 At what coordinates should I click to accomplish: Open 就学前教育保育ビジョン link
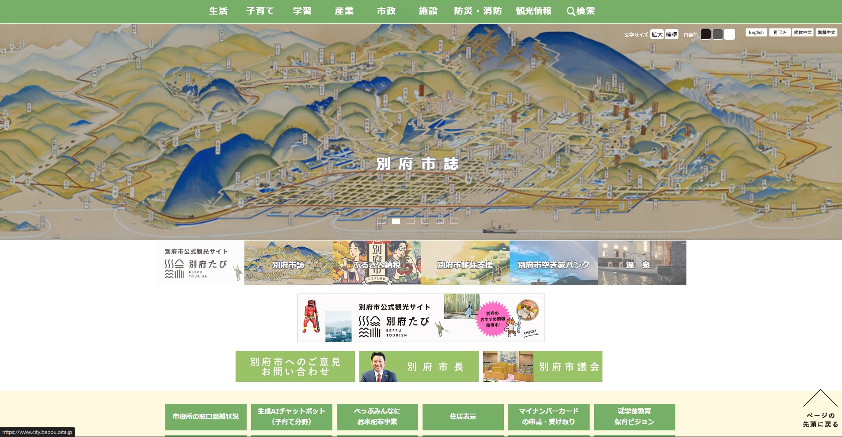(635, 417)
